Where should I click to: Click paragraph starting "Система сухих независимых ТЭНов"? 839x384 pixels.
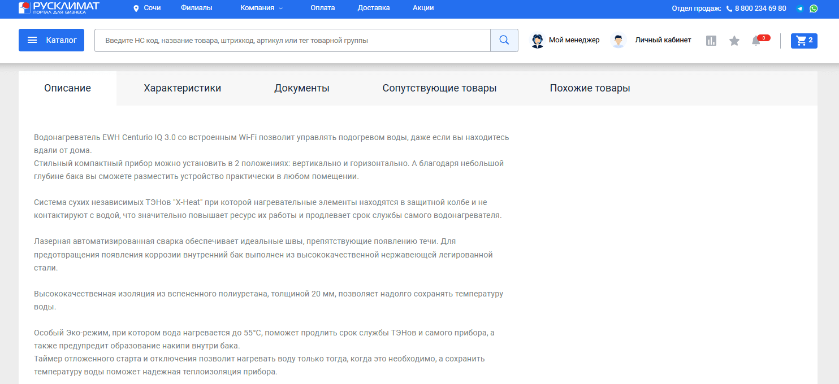268,209
